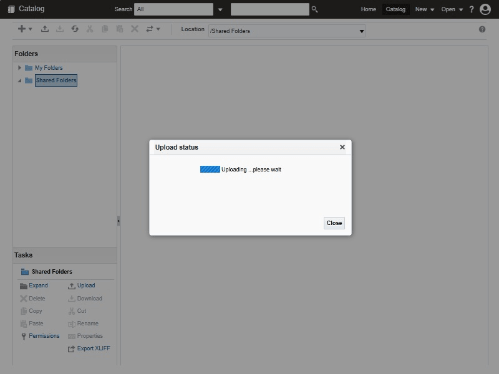This screenshot has width=499, height=374.
Task: Go to Home in header
Action: (368, 9)
